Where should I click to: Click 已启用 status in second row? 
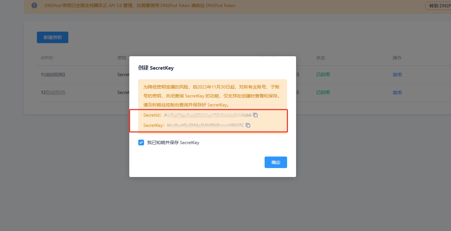[323, 92]
